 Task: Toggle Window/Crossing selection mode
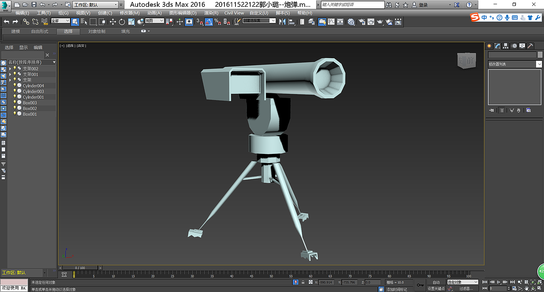102,22
